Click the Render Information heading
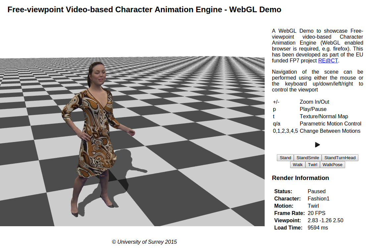The width and height of the screenshot is (367, 248). point(300,178)
